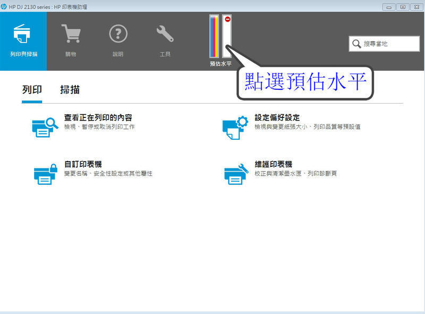Switch to the 掃描 tab
This screenshot has width=425, height=314.
[x=69, y=89]
